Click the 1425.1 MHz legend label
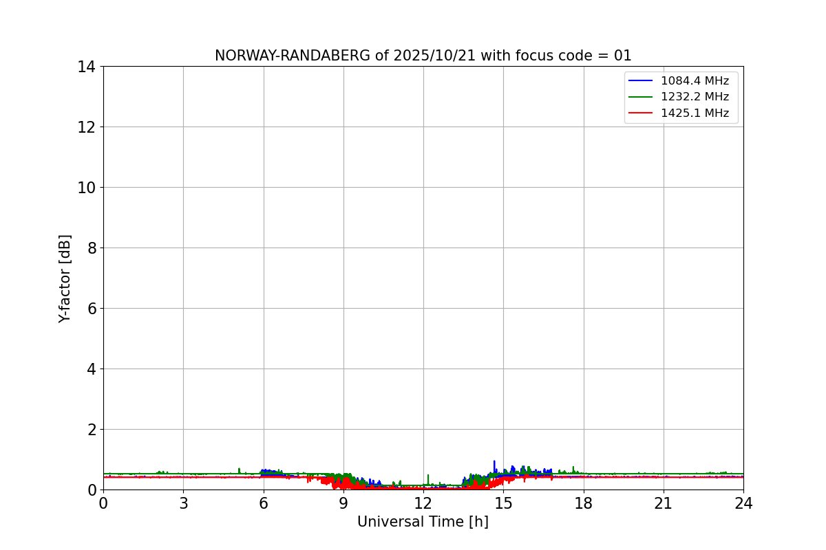The image size is (826, 550). point(695,113)
